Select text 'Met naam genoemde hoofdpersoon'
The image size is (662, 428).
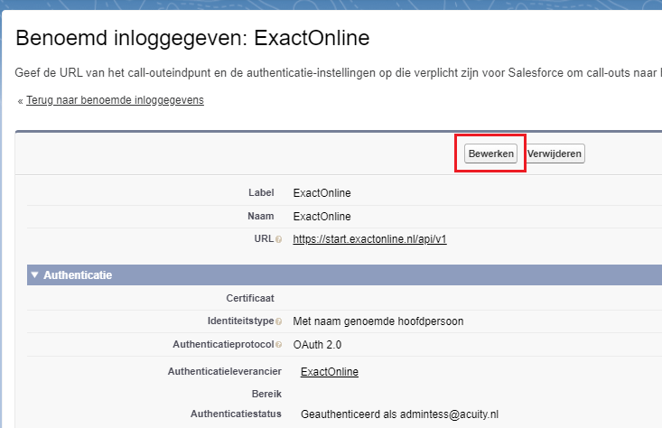(378, 321)
